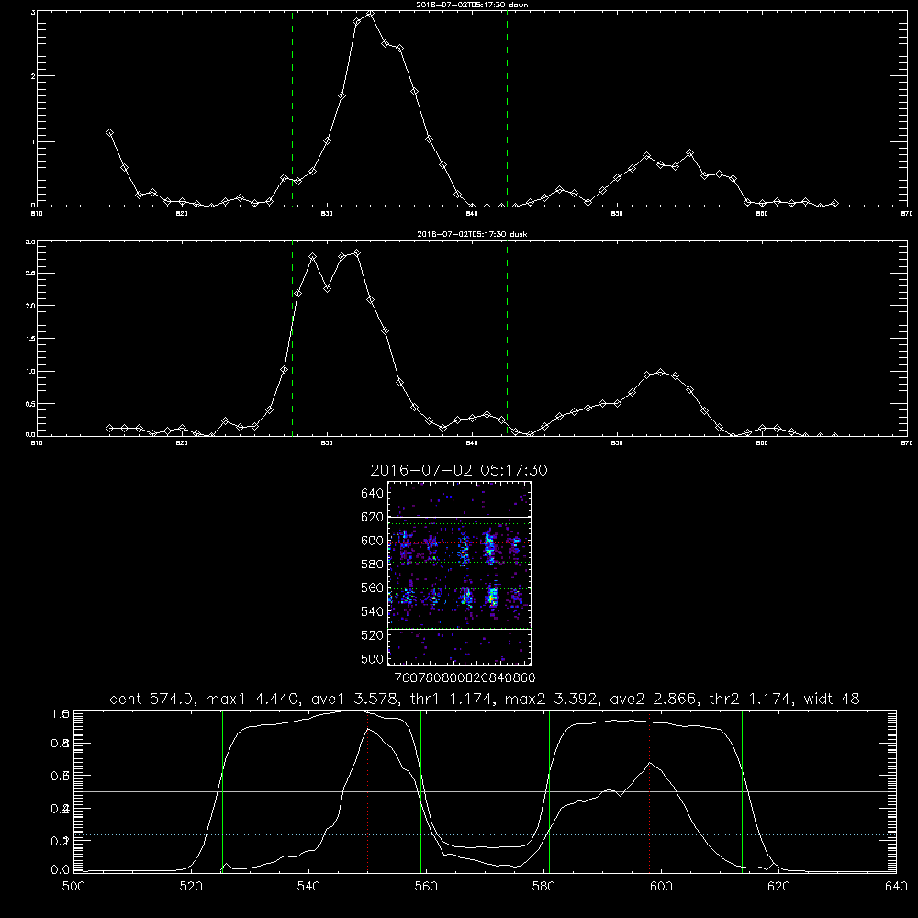Click the large '2016-07-02T05:17:30' title above the spectral image
The height and width of the screenshot is (918, 918).
[459, 470]
